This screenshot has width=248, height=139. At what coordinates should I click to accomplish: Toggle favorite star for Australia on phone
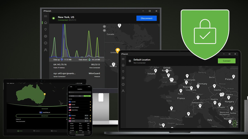[90, 101]
